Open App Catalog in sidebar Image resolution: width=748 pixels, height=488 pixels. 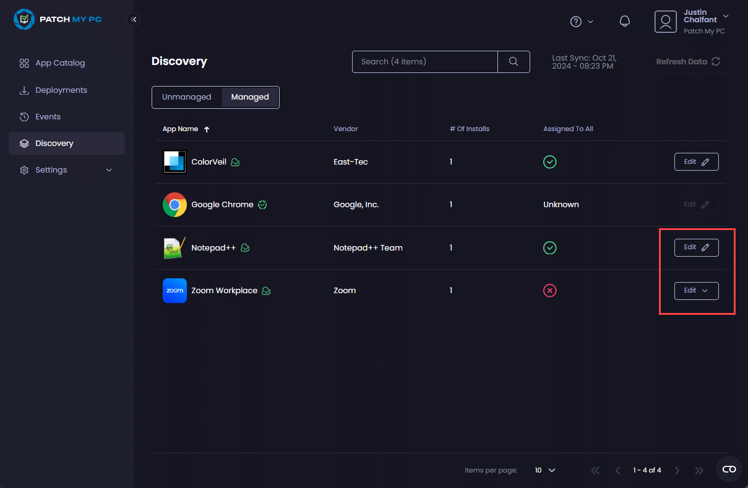(60, 63)
